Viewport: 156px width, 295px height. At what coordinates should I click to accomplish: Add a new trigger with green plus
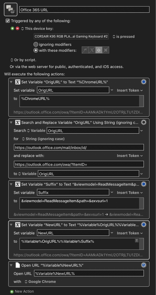point(12,29)
